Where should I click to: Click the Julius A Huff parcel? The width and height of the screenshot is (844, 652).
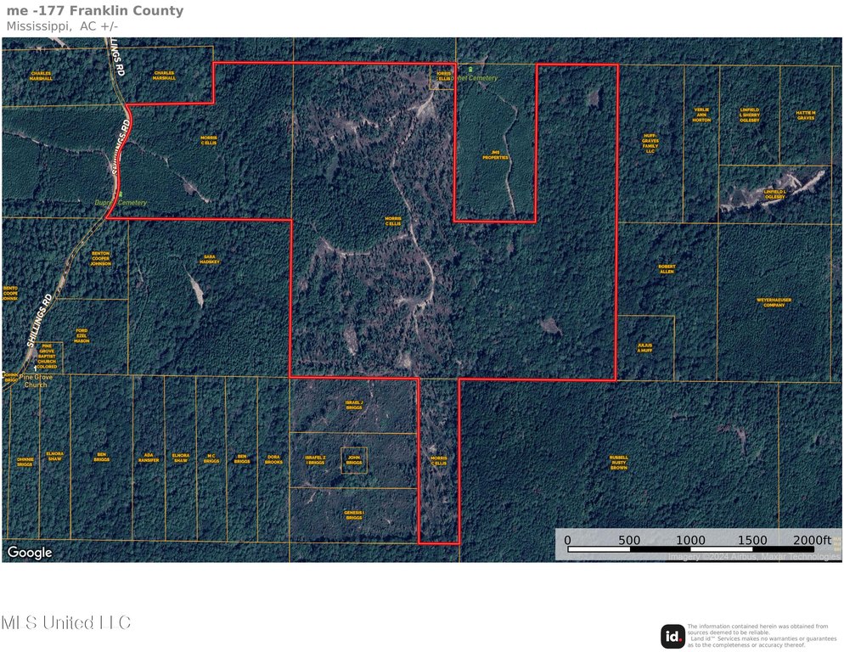coord(645,348)
